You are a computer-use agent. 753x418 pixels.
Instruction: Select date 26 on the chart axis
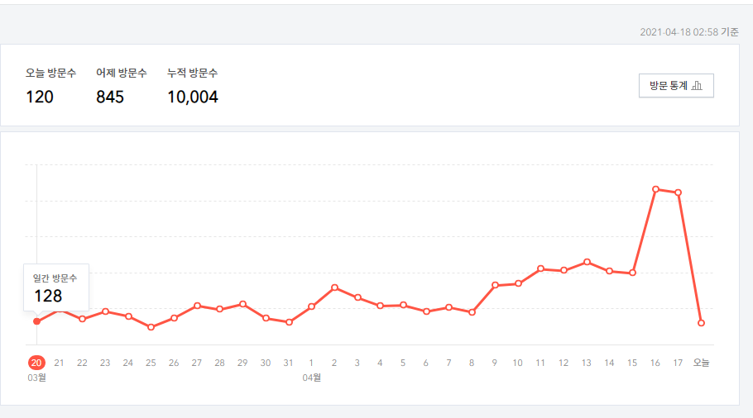tap(174, 363)
